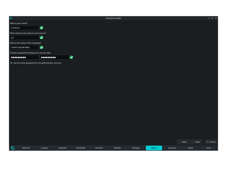
Task: Open the Summary step tab
Action: click(172, 148)
